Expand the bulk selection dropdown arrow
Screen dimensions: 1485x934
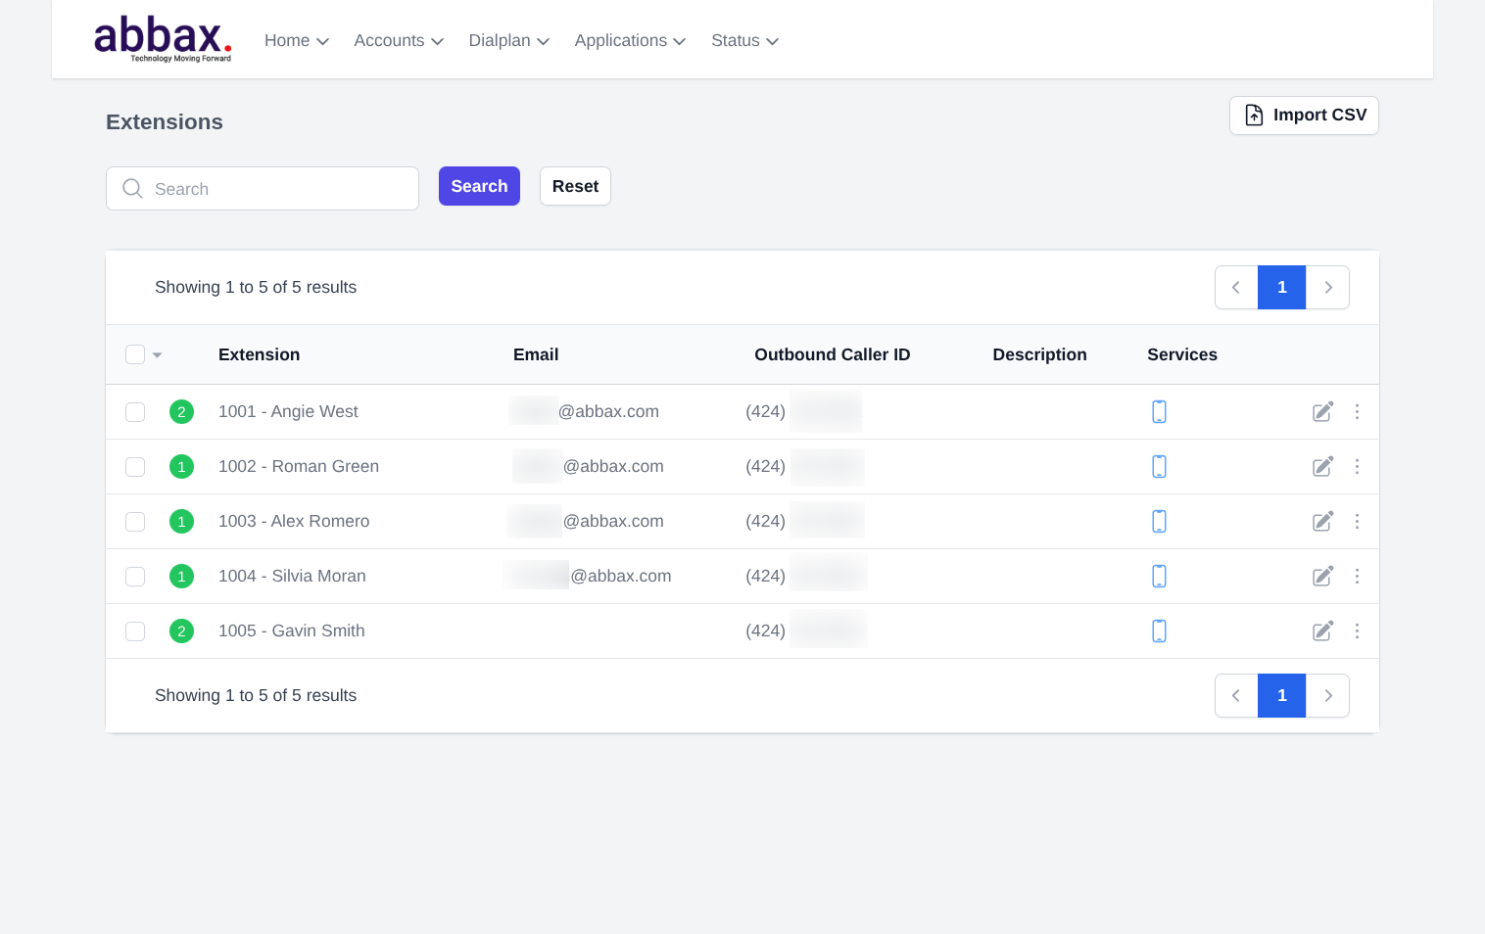pyautogui.click(x=158, y=355)
